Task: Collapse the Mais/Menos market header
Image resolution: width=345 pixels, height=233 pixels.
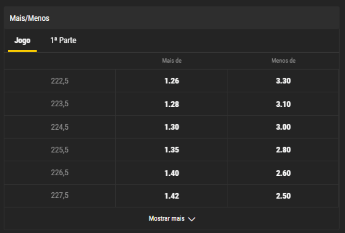Action: click(x=172, y=18)
